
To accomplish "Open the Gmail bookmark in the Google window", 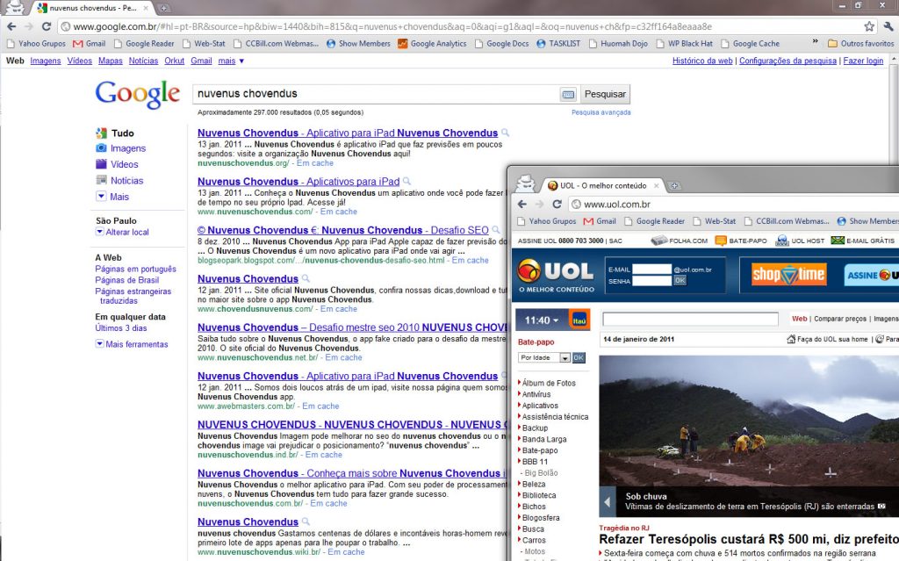I will pyautogui.click(x=89, y=43).
